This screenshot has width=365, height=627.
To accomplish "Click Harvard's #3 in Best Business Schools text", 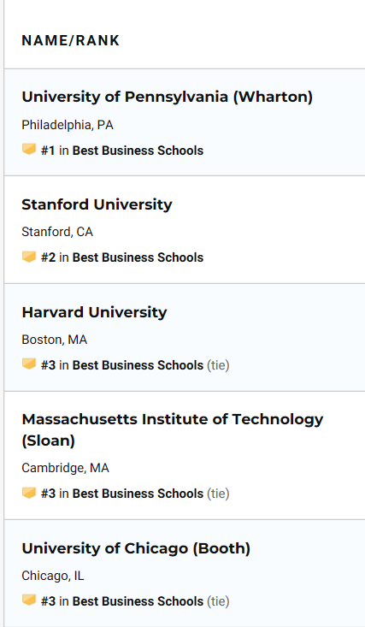I will (122, 365).
